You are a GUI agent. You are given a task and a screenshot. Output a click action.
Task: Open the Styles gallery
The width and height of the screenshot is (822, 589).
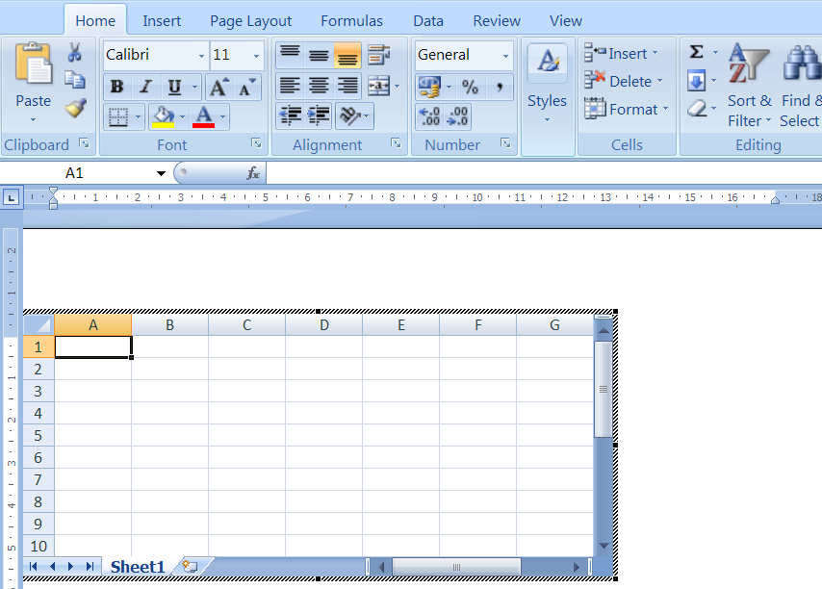click(x=548, y=84)
